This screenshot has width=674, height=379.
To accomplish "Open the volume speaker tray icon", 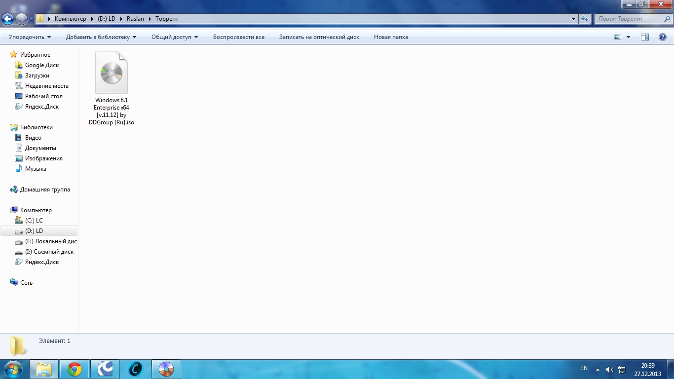I will [610, 369].
